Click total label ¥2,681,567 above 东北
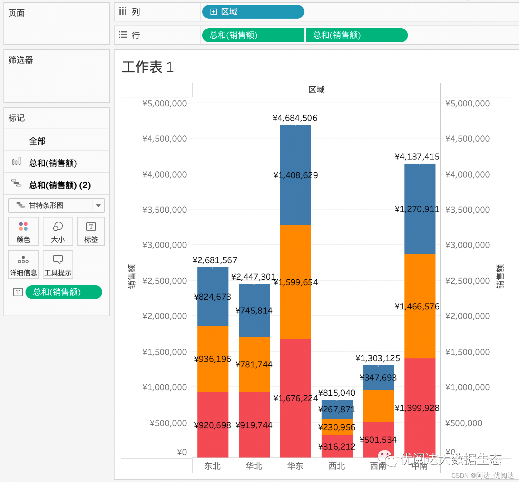The height and width of the screenshot is (482, 519). tap(215, 260)
